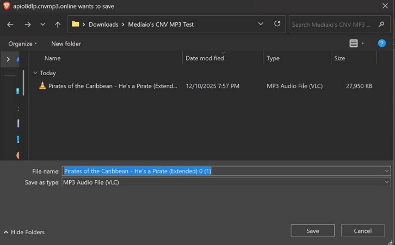The height and width of the screenshot is (245, 395).
Task: Open the Organize menu
Action: [x=22, y=44]
